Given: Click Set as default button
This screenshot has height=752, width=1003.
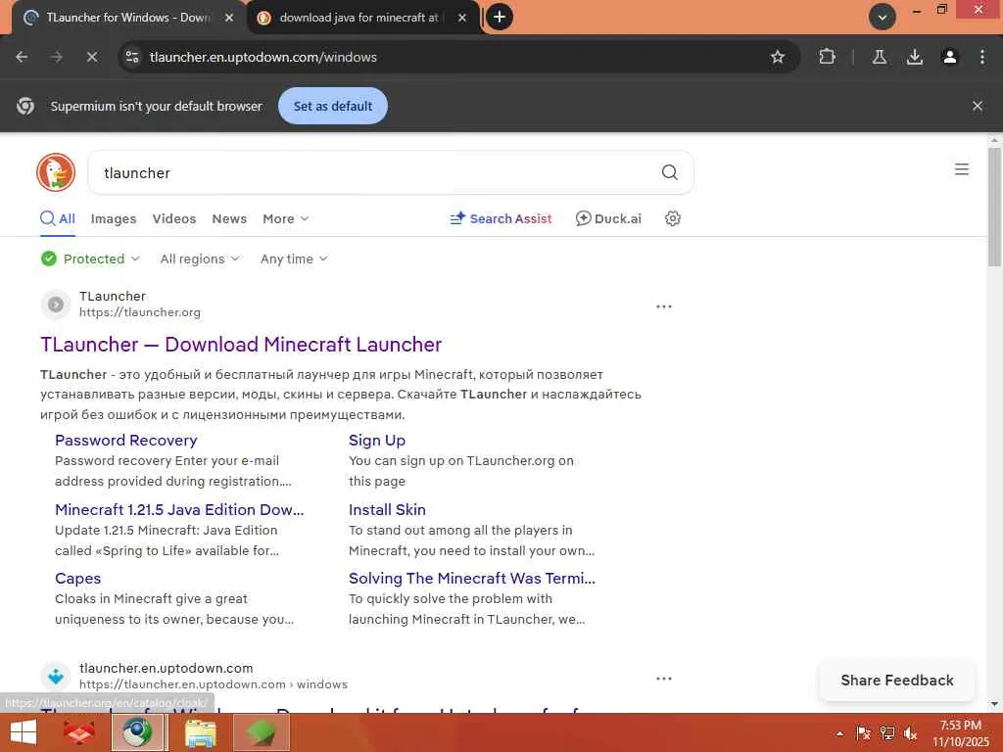Looking at the screenshot, I should point(333,106).
